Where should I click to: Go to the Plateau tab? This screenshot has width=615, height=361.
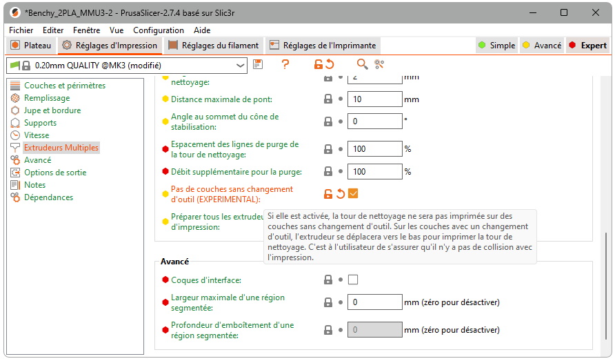coord(32,46)
